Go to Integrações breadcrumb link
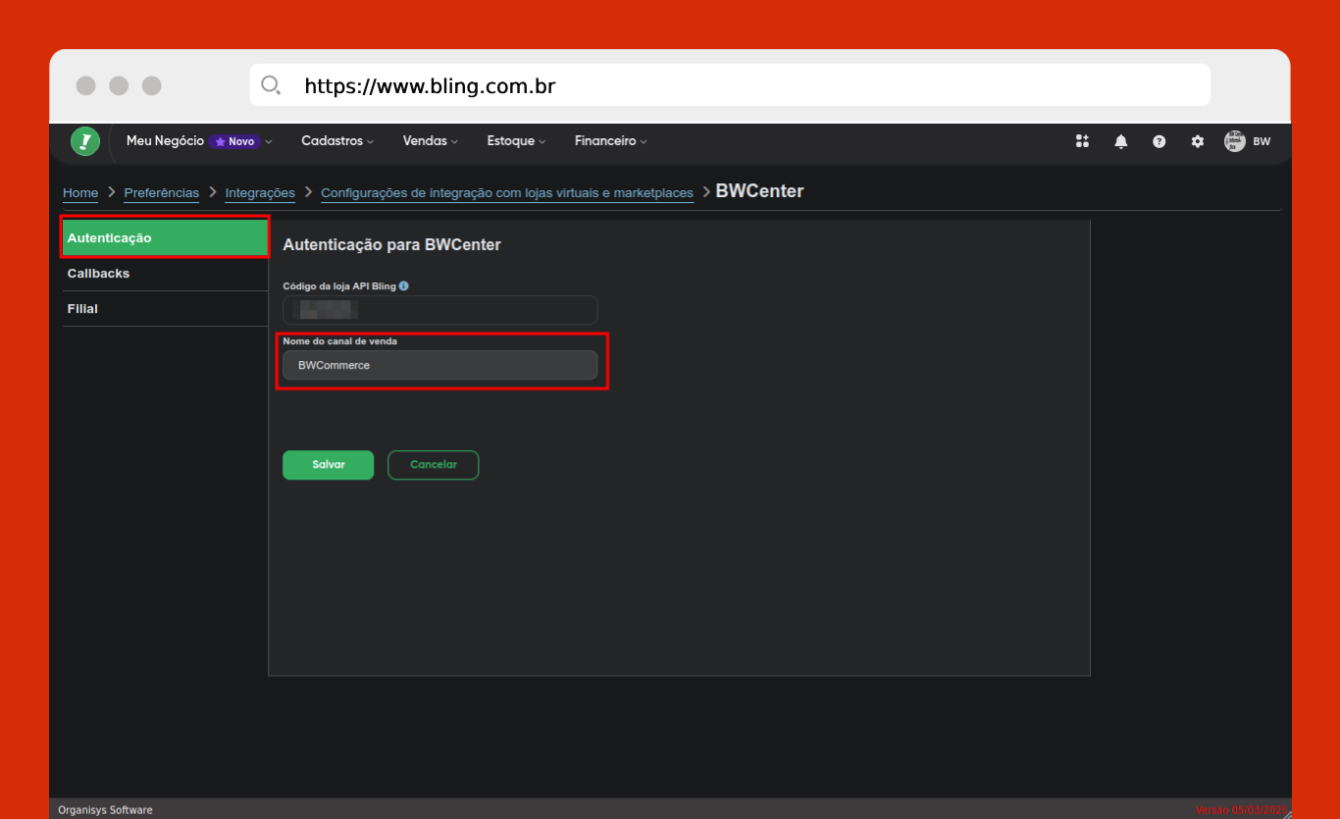The image size is (1340, 819). coord(260,193)
